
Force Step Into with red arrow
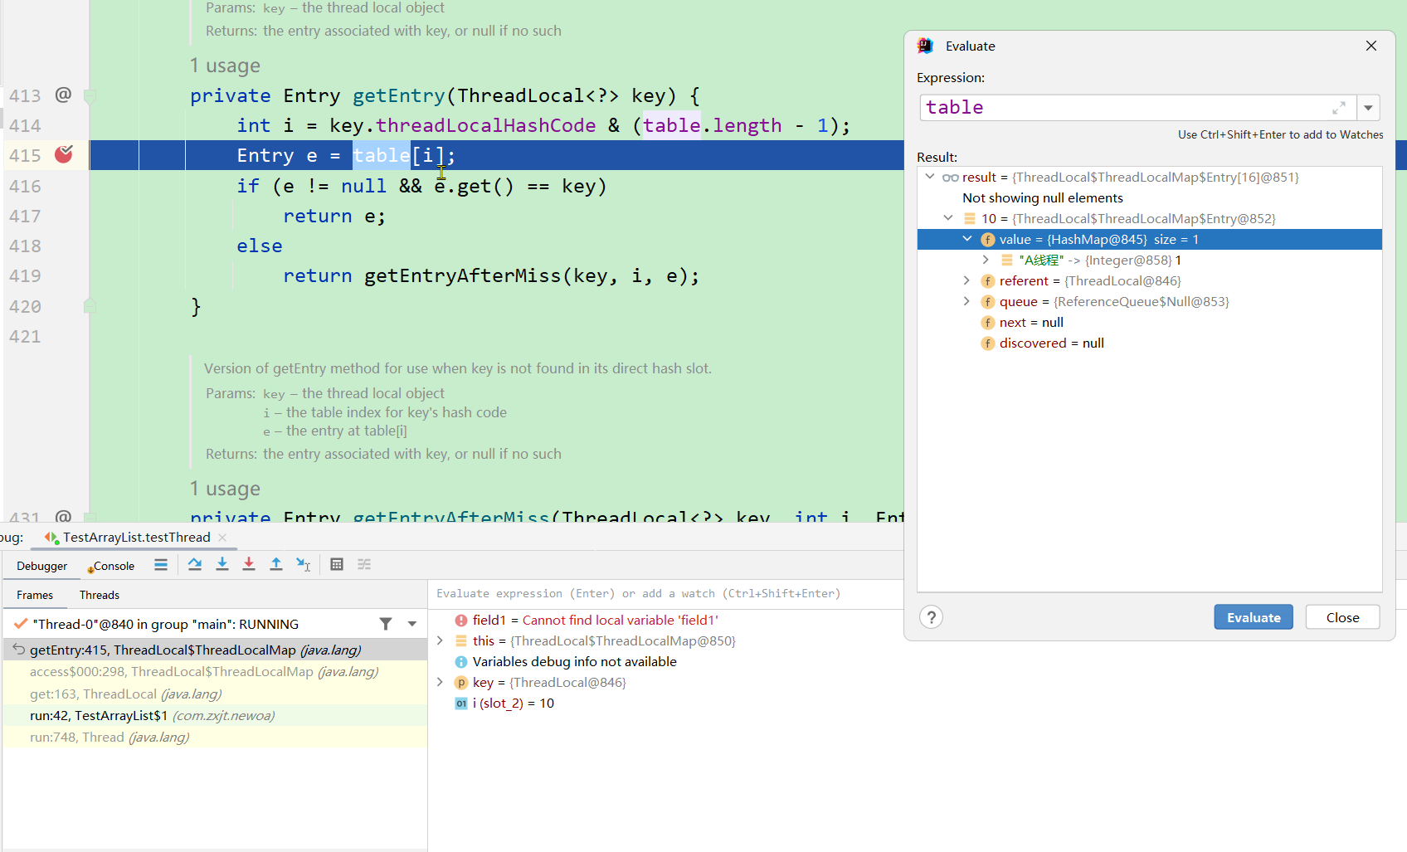(249, 565)
